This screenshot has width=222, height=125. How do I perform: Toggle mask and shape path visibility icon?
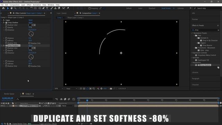pyautogui.click(x=87, y=89)
